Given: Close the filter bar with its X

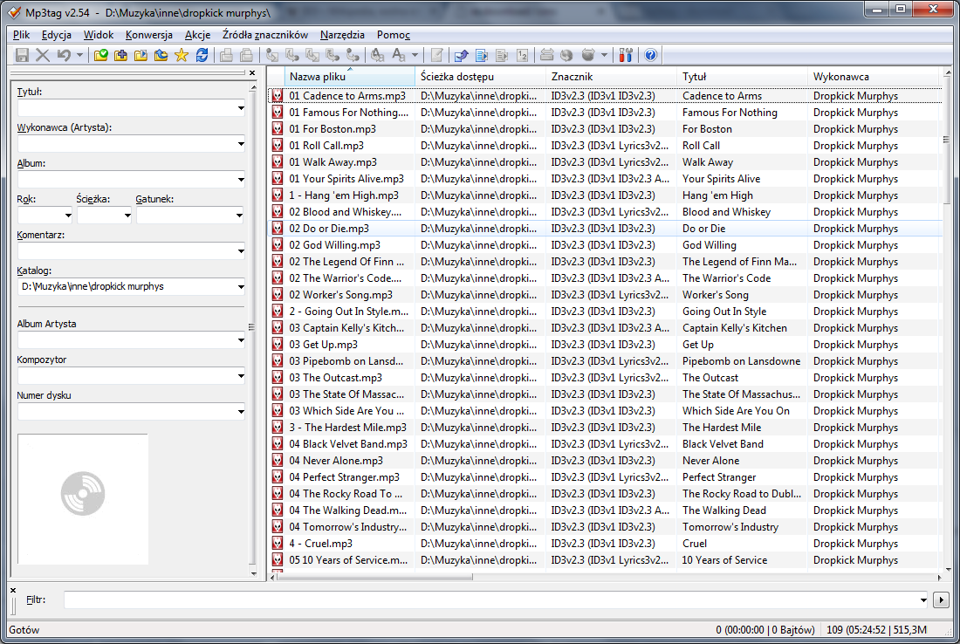Looking at the screenshot, I should [13, 590].
